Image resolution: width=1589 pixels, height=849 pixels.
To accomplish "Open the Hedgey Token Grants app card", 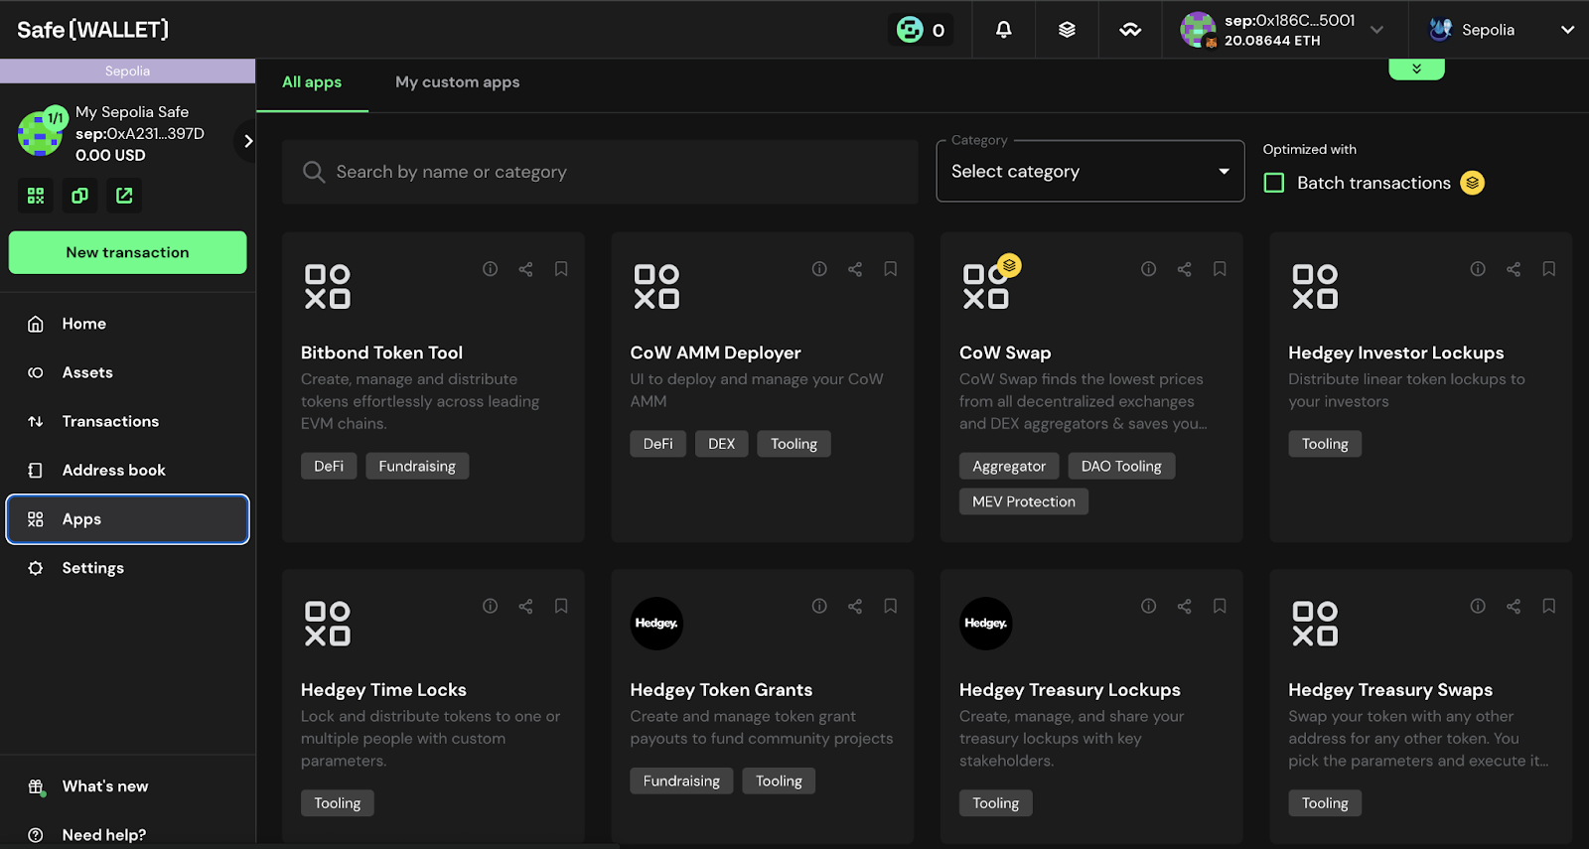I will (721, 689).
